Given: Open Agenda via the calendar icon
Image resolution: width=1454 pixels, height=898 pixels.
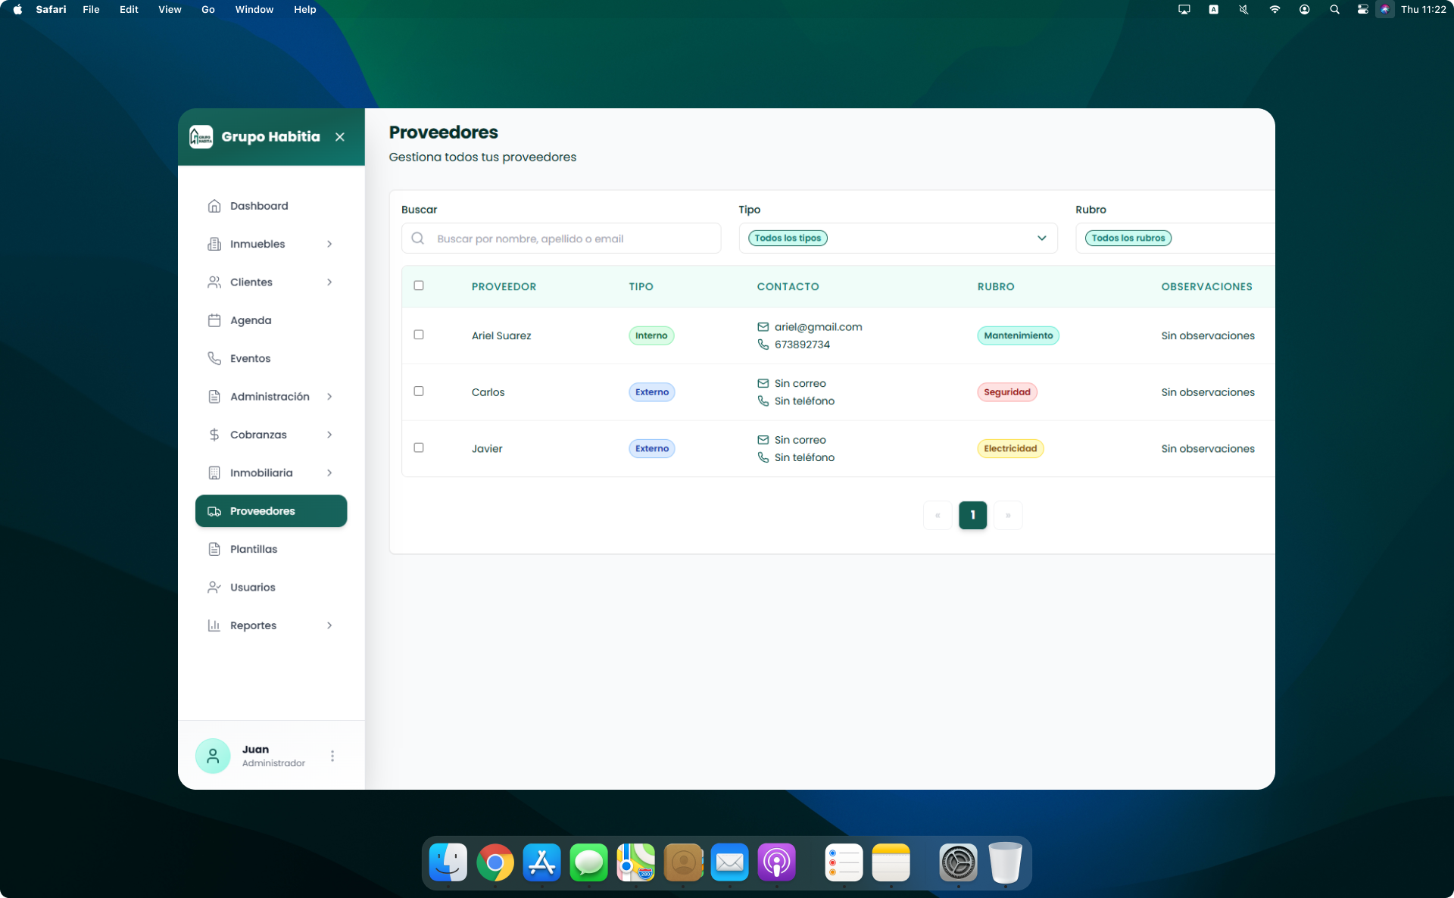Looking at the screenshot, I should (214, 320).
